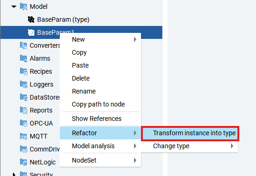
Task: Click the arrow beside New
Action: [x=135, y=39]
